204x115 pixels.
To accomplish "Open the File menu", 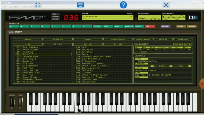I will pyautogui.click(x=4, y=7).
